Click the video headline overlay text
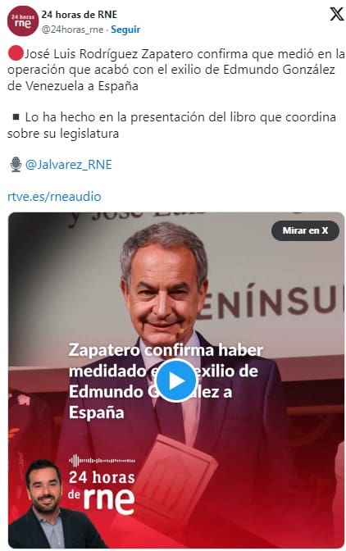346x551 pixels. point(166,381)
